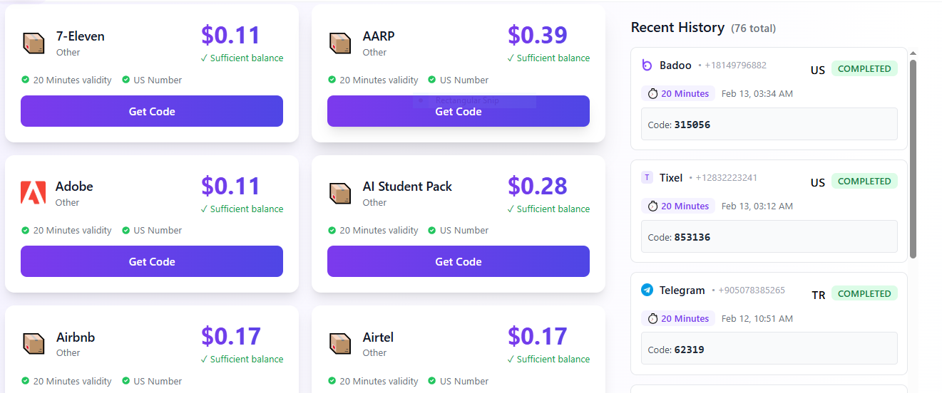Request a code for Adobe
942x393 pixels.
click(x=152, y=261)
